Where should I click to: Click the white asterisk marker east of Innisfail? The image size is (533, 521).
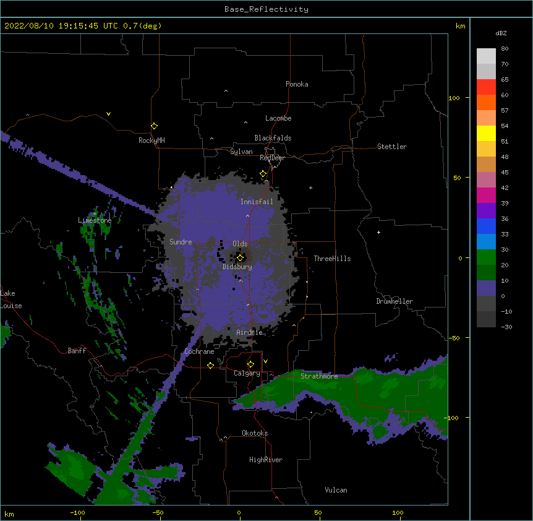click(310, 187)
